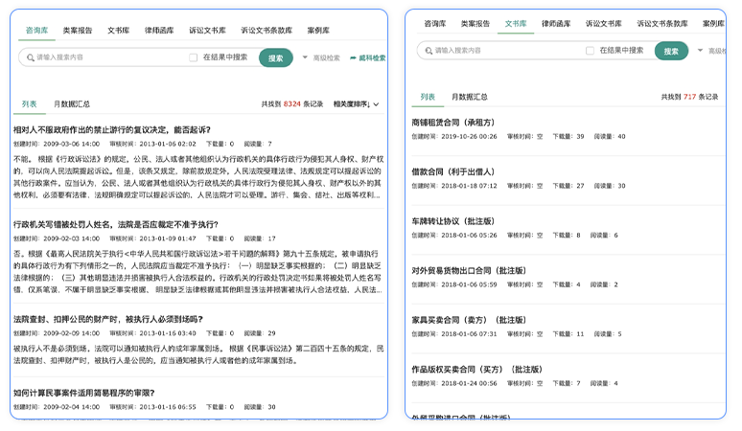Switch to 月数据汇总 in the left panel
This screenshot has width=742, height=431.
click(x=72, y=103)
